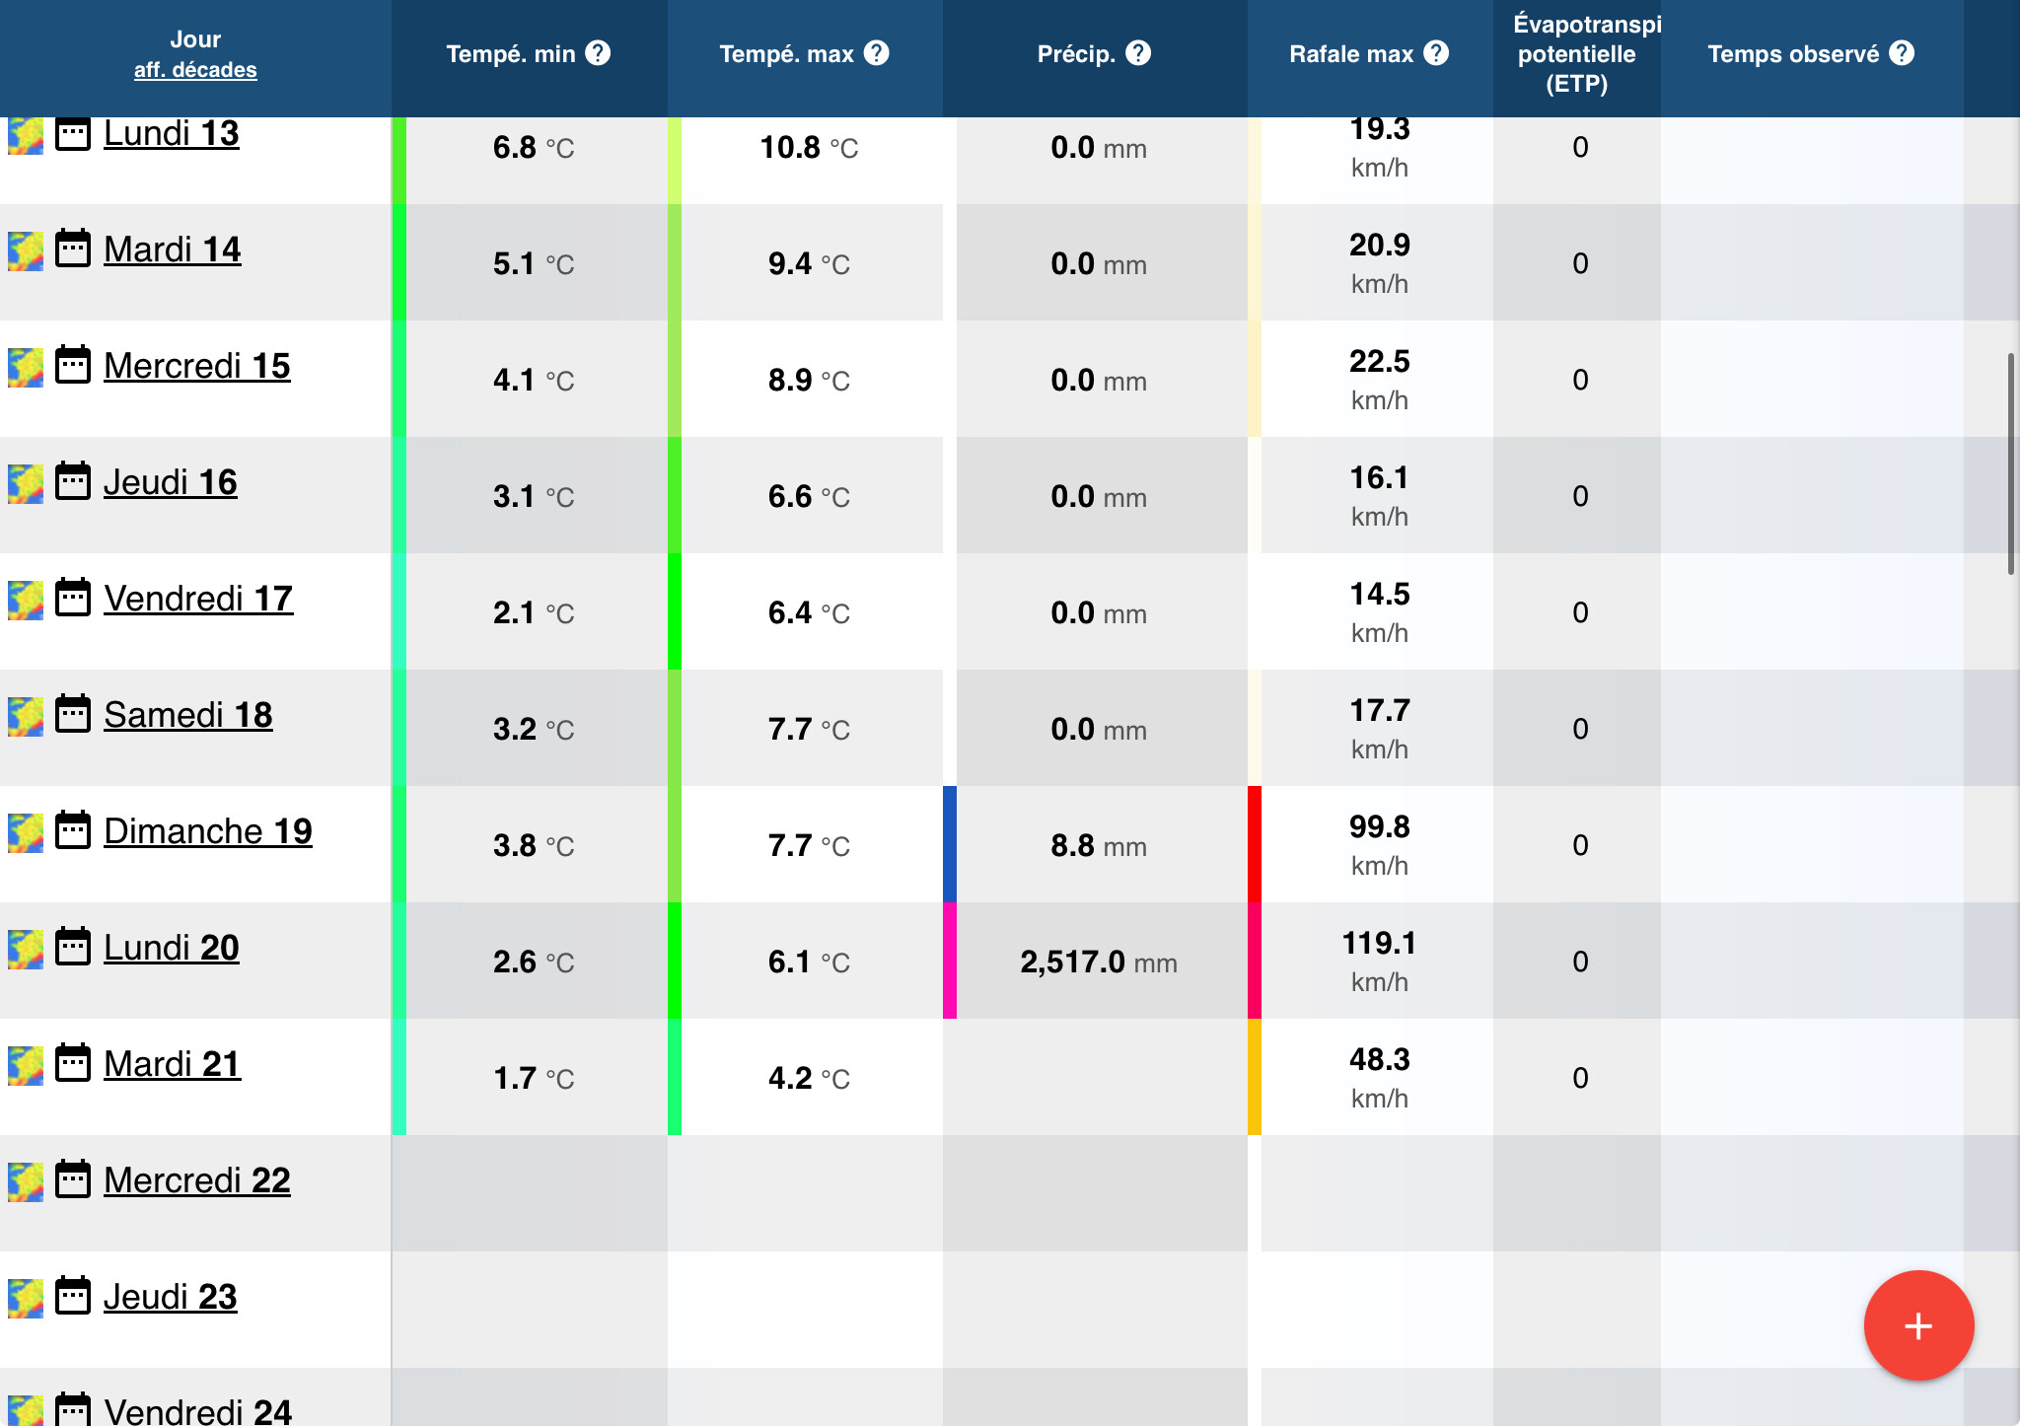Open the map icon for Dimanche 19
2020x1426 pixels.
tap(26, 832)
